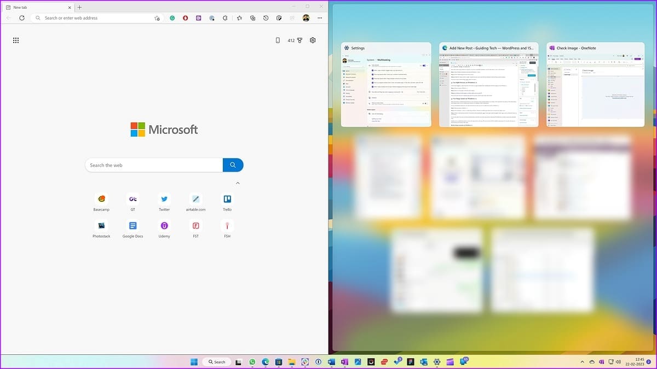Open Slack from the taskbar
Image resolution: width=657 pixels, height=369 pixels.
pos(305,362)
